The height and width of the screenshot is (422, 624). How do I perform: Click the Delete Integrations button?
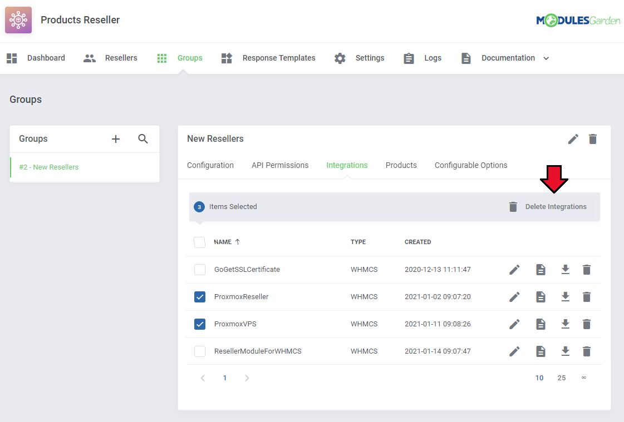point(548,207)
